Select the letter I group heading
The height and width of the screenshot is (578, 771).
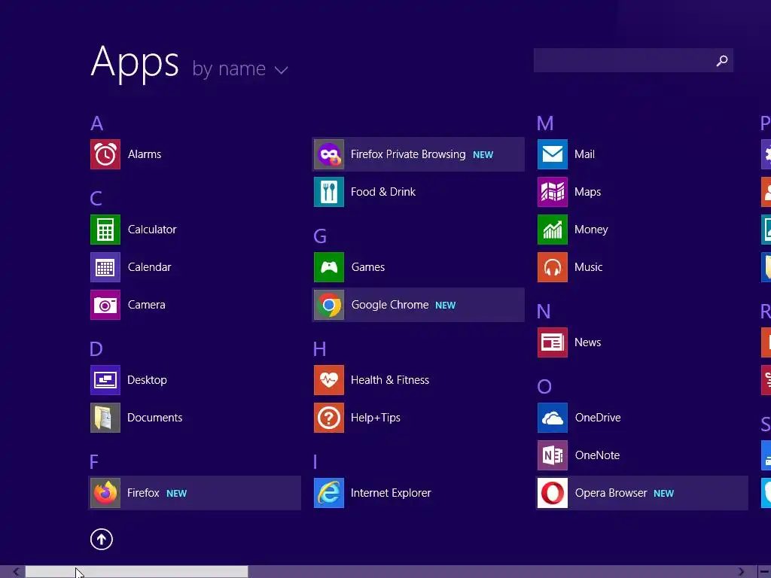pos(315,462)
